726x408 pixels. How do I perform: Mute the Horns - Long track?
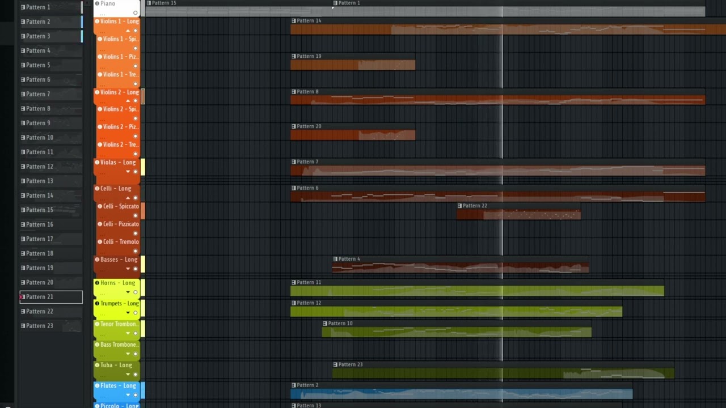[135, 292]
